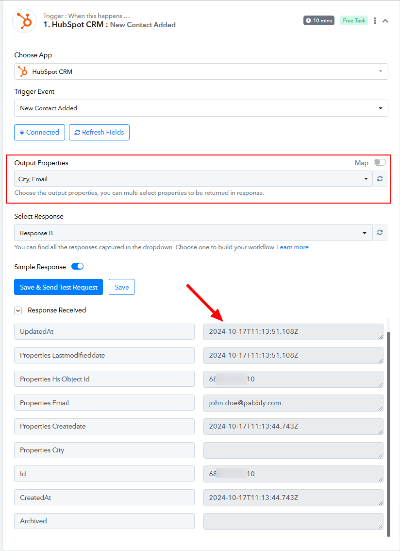Click the clock icon in the 10 mins badge

[x=308, y=20]
